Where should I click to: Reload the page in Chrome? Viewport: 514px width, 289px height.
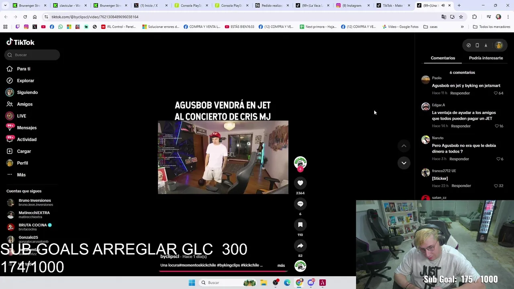pos(25,17)
